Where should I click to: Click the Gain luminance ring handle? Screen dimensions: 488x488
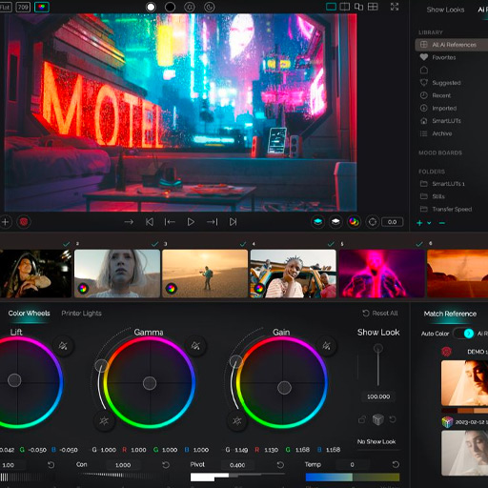pyautogui.click(x=236, y=361)
